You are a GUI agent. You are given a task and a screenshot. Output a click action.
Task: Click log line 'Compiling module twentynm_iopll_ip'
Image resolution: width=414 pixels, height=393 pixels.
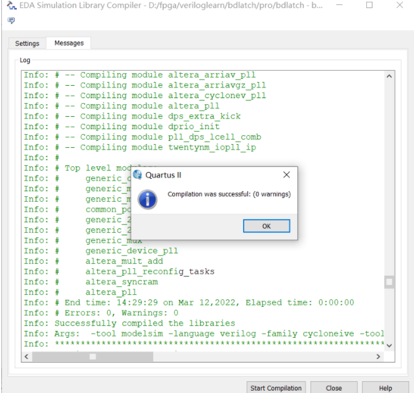139,147
